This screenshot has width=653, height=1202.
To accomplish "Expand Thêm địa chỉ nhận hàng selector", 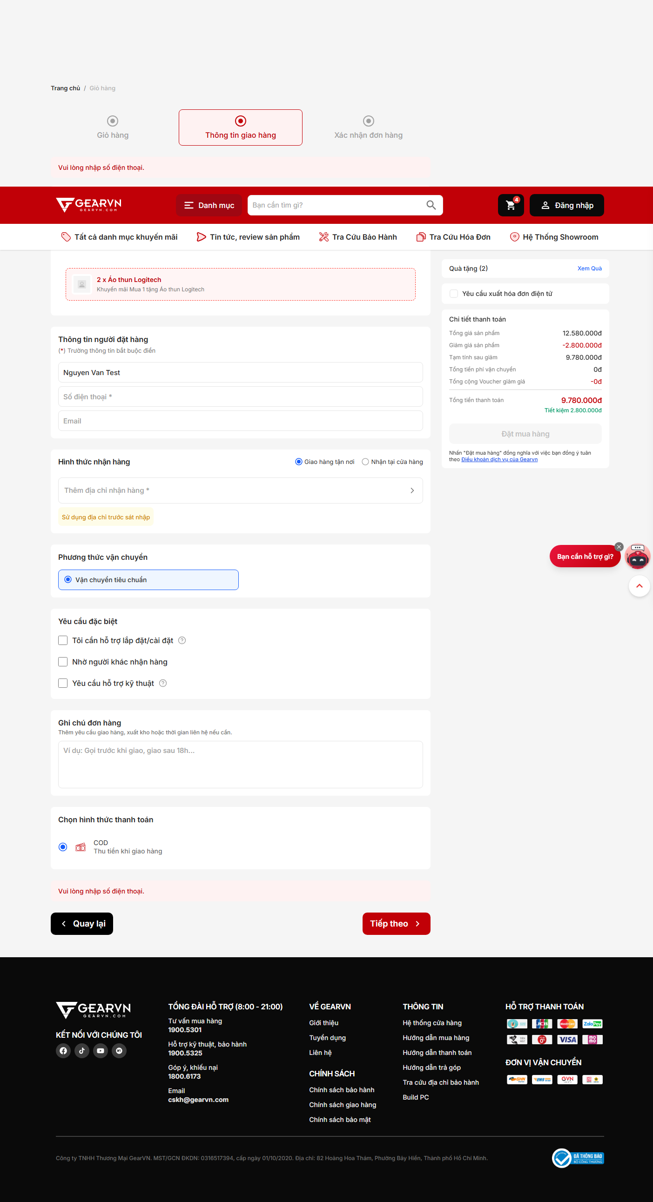I will coord(240,490).
